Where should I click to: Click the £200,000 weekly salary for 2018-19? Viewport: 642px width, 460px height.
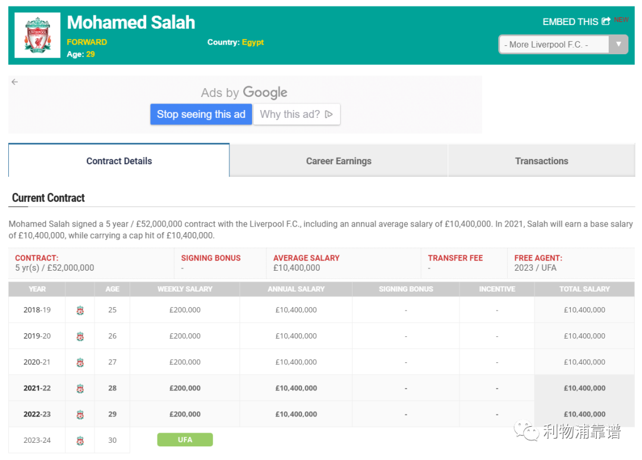(185, 310)
